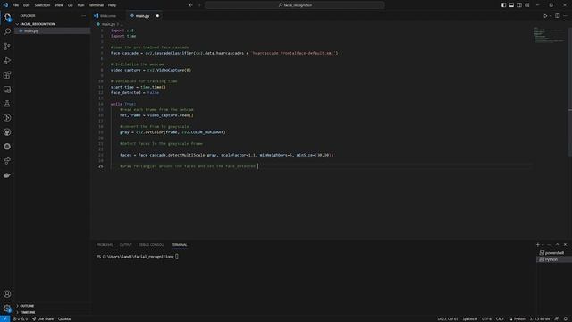
Task: Go forward with the navigation arrow
Action: click(x=199, y=5)
